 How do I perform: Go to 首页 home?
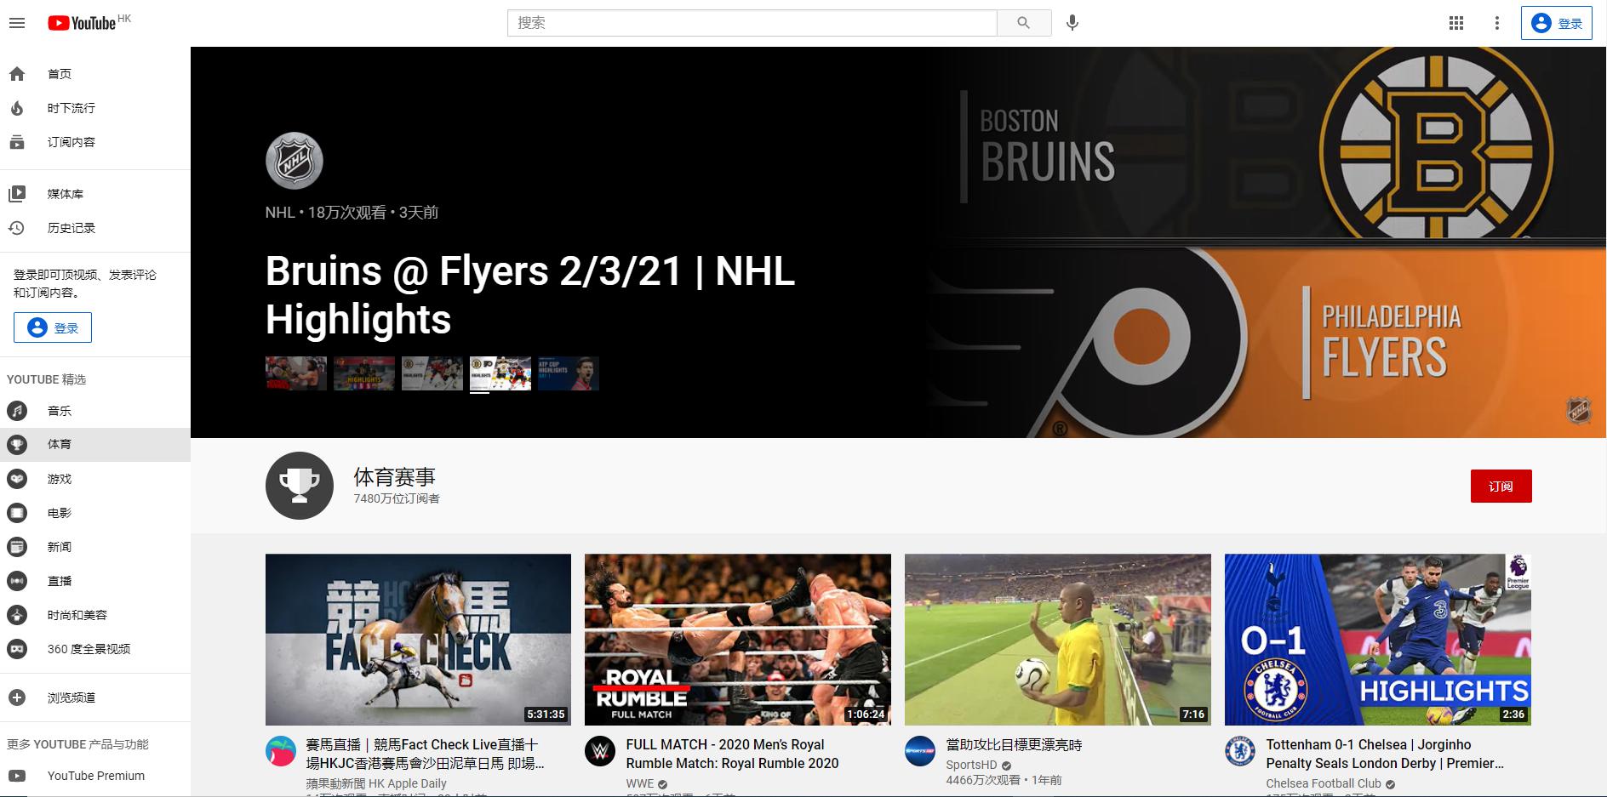click(x=95, y=74)
